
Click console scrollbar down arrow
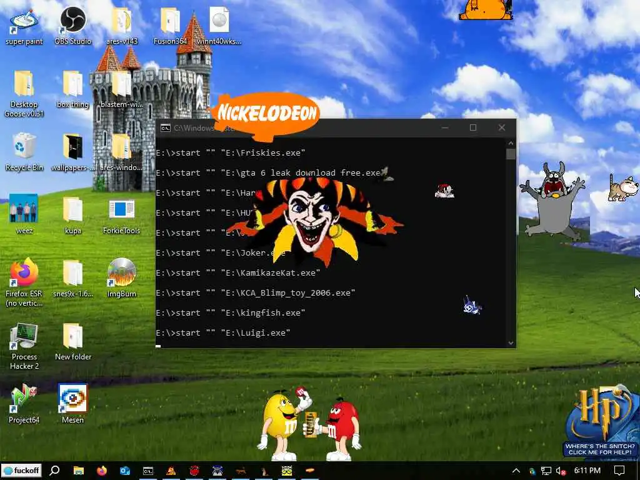click(511, 343)
